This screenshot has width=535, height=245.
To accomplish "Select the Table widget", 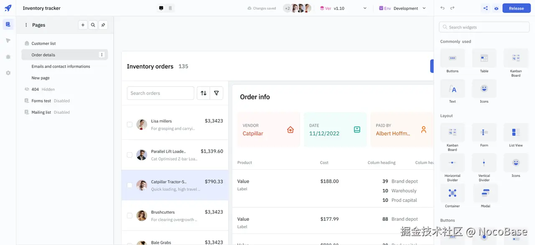I will [x=484, y=61].
